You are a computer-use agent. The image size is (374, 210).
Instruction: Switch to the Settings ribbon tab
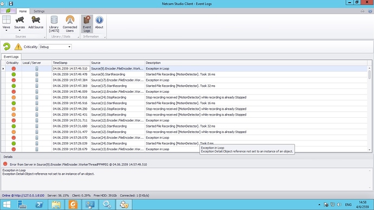pos(39,11)
